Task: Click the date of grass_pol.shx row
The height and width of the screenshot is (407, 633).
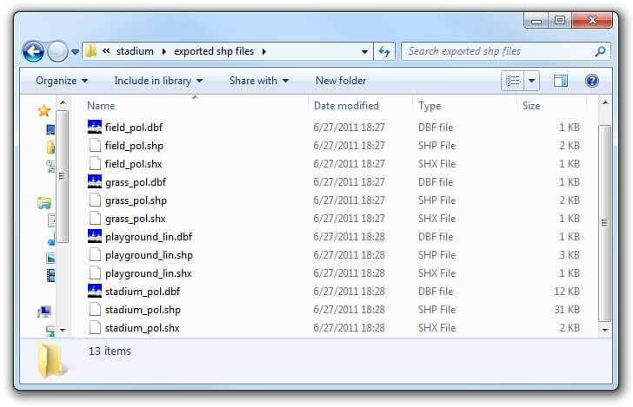Action: (x=349, y=219)
